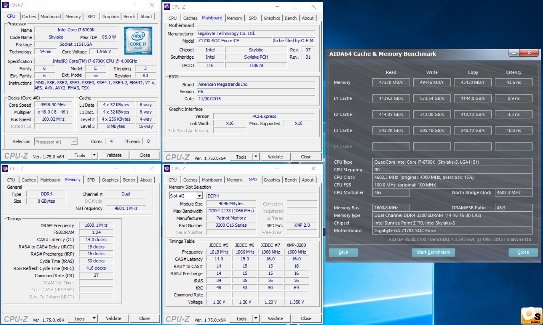The height and width of the screenshot is (325, 543).
Task: Open Bench tab in the Memory window
Action: pyautogui.click(x=129, y=180)
